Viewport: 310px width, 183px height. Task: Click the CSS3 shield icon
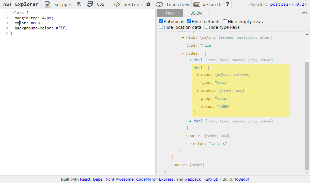point(90,4)
